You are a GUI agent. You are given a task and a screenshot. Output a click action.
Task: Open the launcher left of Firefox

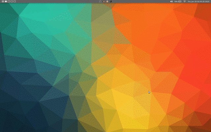(104, 1)
